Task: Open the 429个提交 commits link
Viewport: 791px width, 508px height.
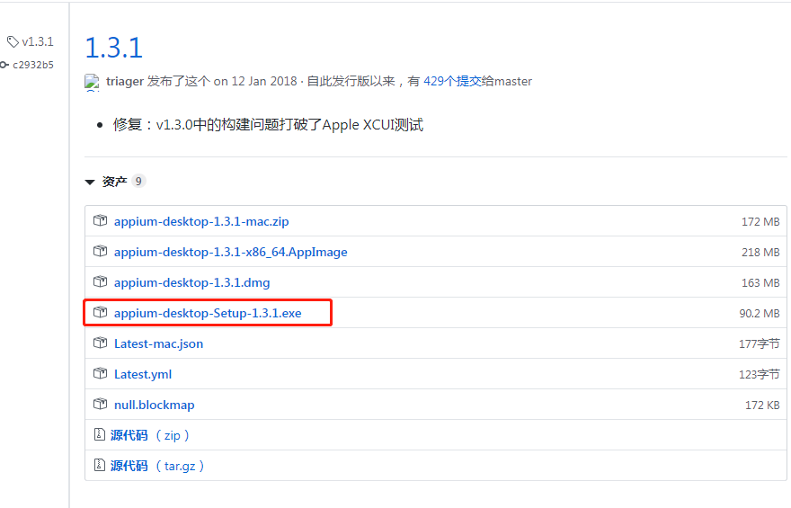Action: pos(452,81)
